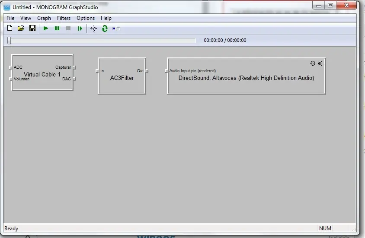The width and height of the screenshot is (365, 238).
Task: Click the Volumen pin on Virtual Cable 1
Action: [x=10, y=79]
